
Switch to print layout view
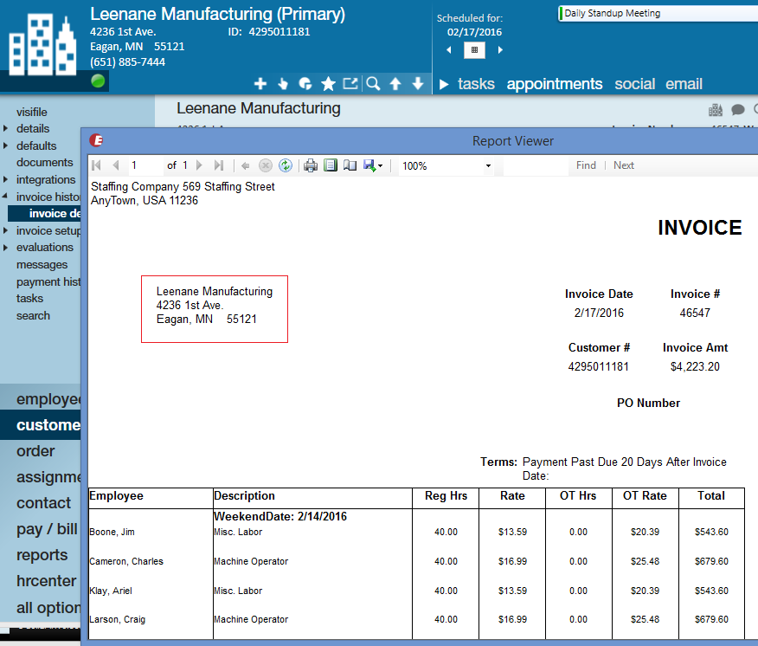point(330,165)
